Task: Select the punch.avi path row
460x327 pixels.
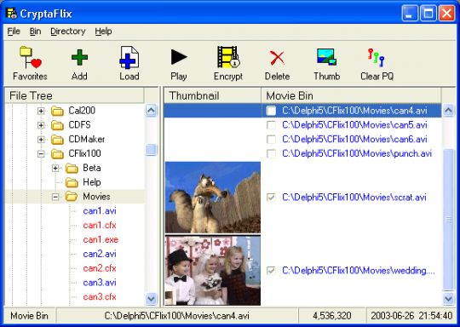Action: [357, 153]
